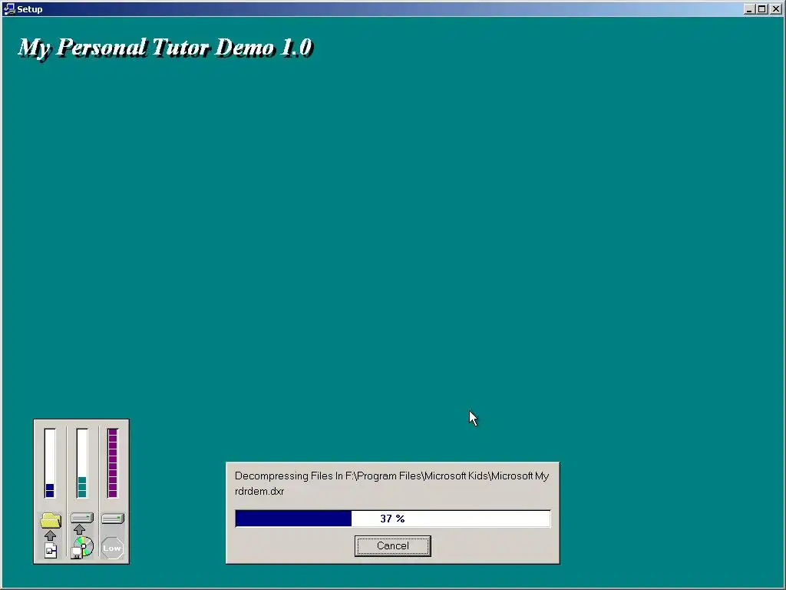Click the 37 % decompression progress bar
Image resolution: width=786 pixels, height=590 pixels.
[x=392, y=519]
